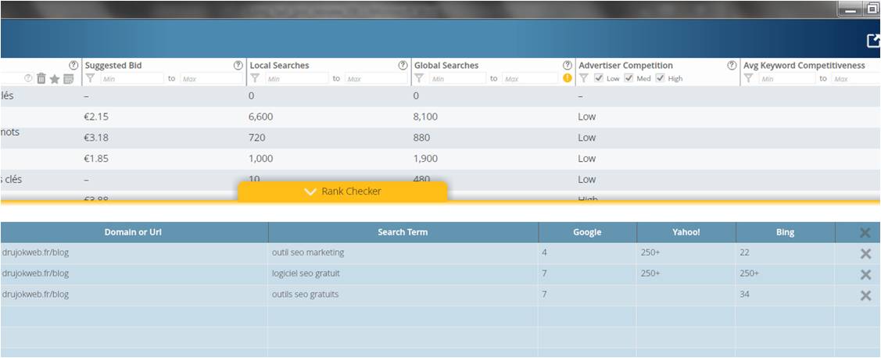Click the €1.85 suggested bid value
The height and width of the screenshot is (358, 881).
click(95, 159)
